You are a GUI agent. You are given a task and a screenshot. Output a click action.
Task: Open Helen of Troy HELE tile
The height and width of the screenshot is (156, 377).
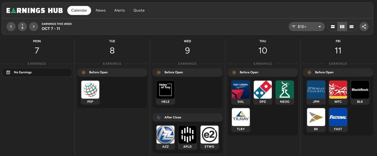[x=165, y=92]
